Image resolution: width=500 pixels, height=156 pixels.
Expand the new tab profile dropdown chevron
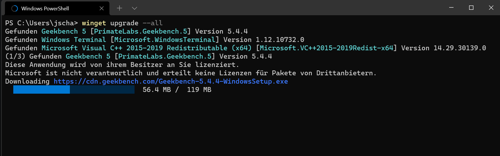135,8
